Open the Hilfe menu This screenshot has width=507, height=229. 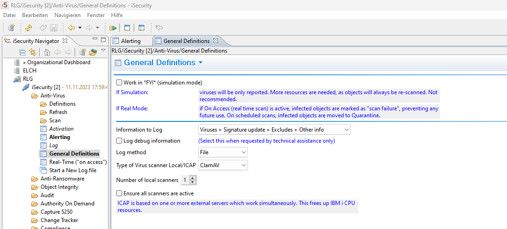pyautogui.click(x=117, y=15)
